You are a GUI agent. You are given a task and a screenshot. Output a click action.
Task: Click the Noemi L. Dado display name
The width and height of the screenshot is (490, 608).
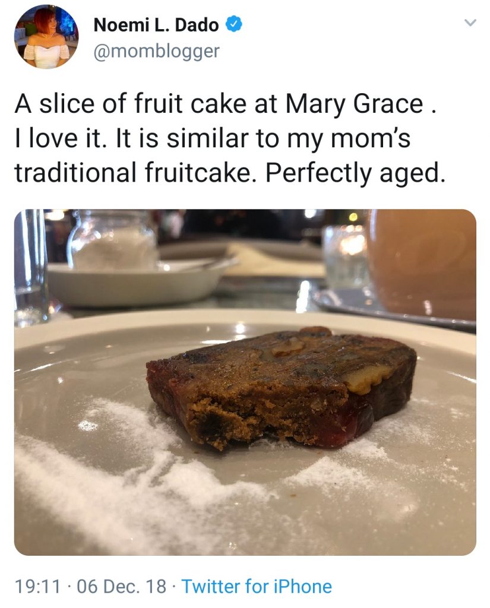click(x=156, y=26)
